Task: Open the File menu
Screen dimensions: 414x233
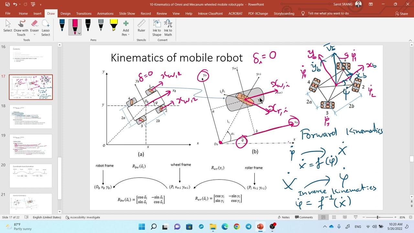Action: point(8,13)
